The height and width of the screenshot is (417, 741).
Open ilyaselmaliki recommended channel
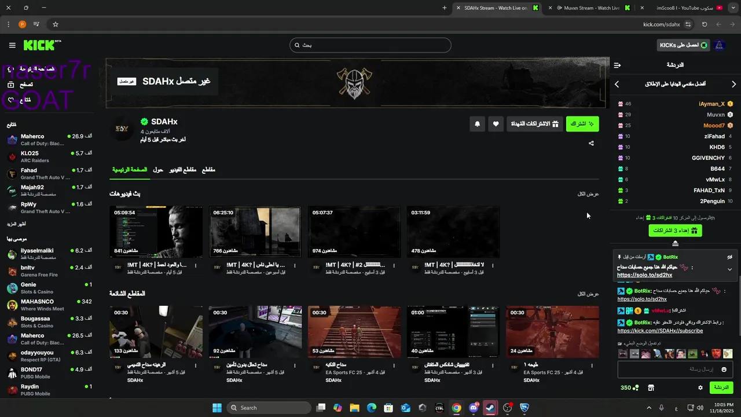click(x=48, y=254)
